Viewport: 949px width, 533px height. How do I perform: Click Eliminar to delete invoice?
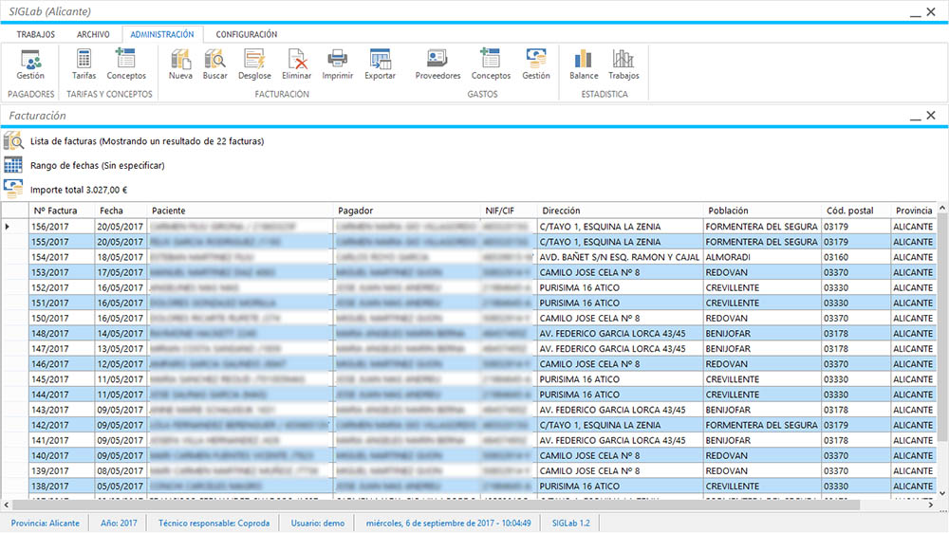(296, 64)
